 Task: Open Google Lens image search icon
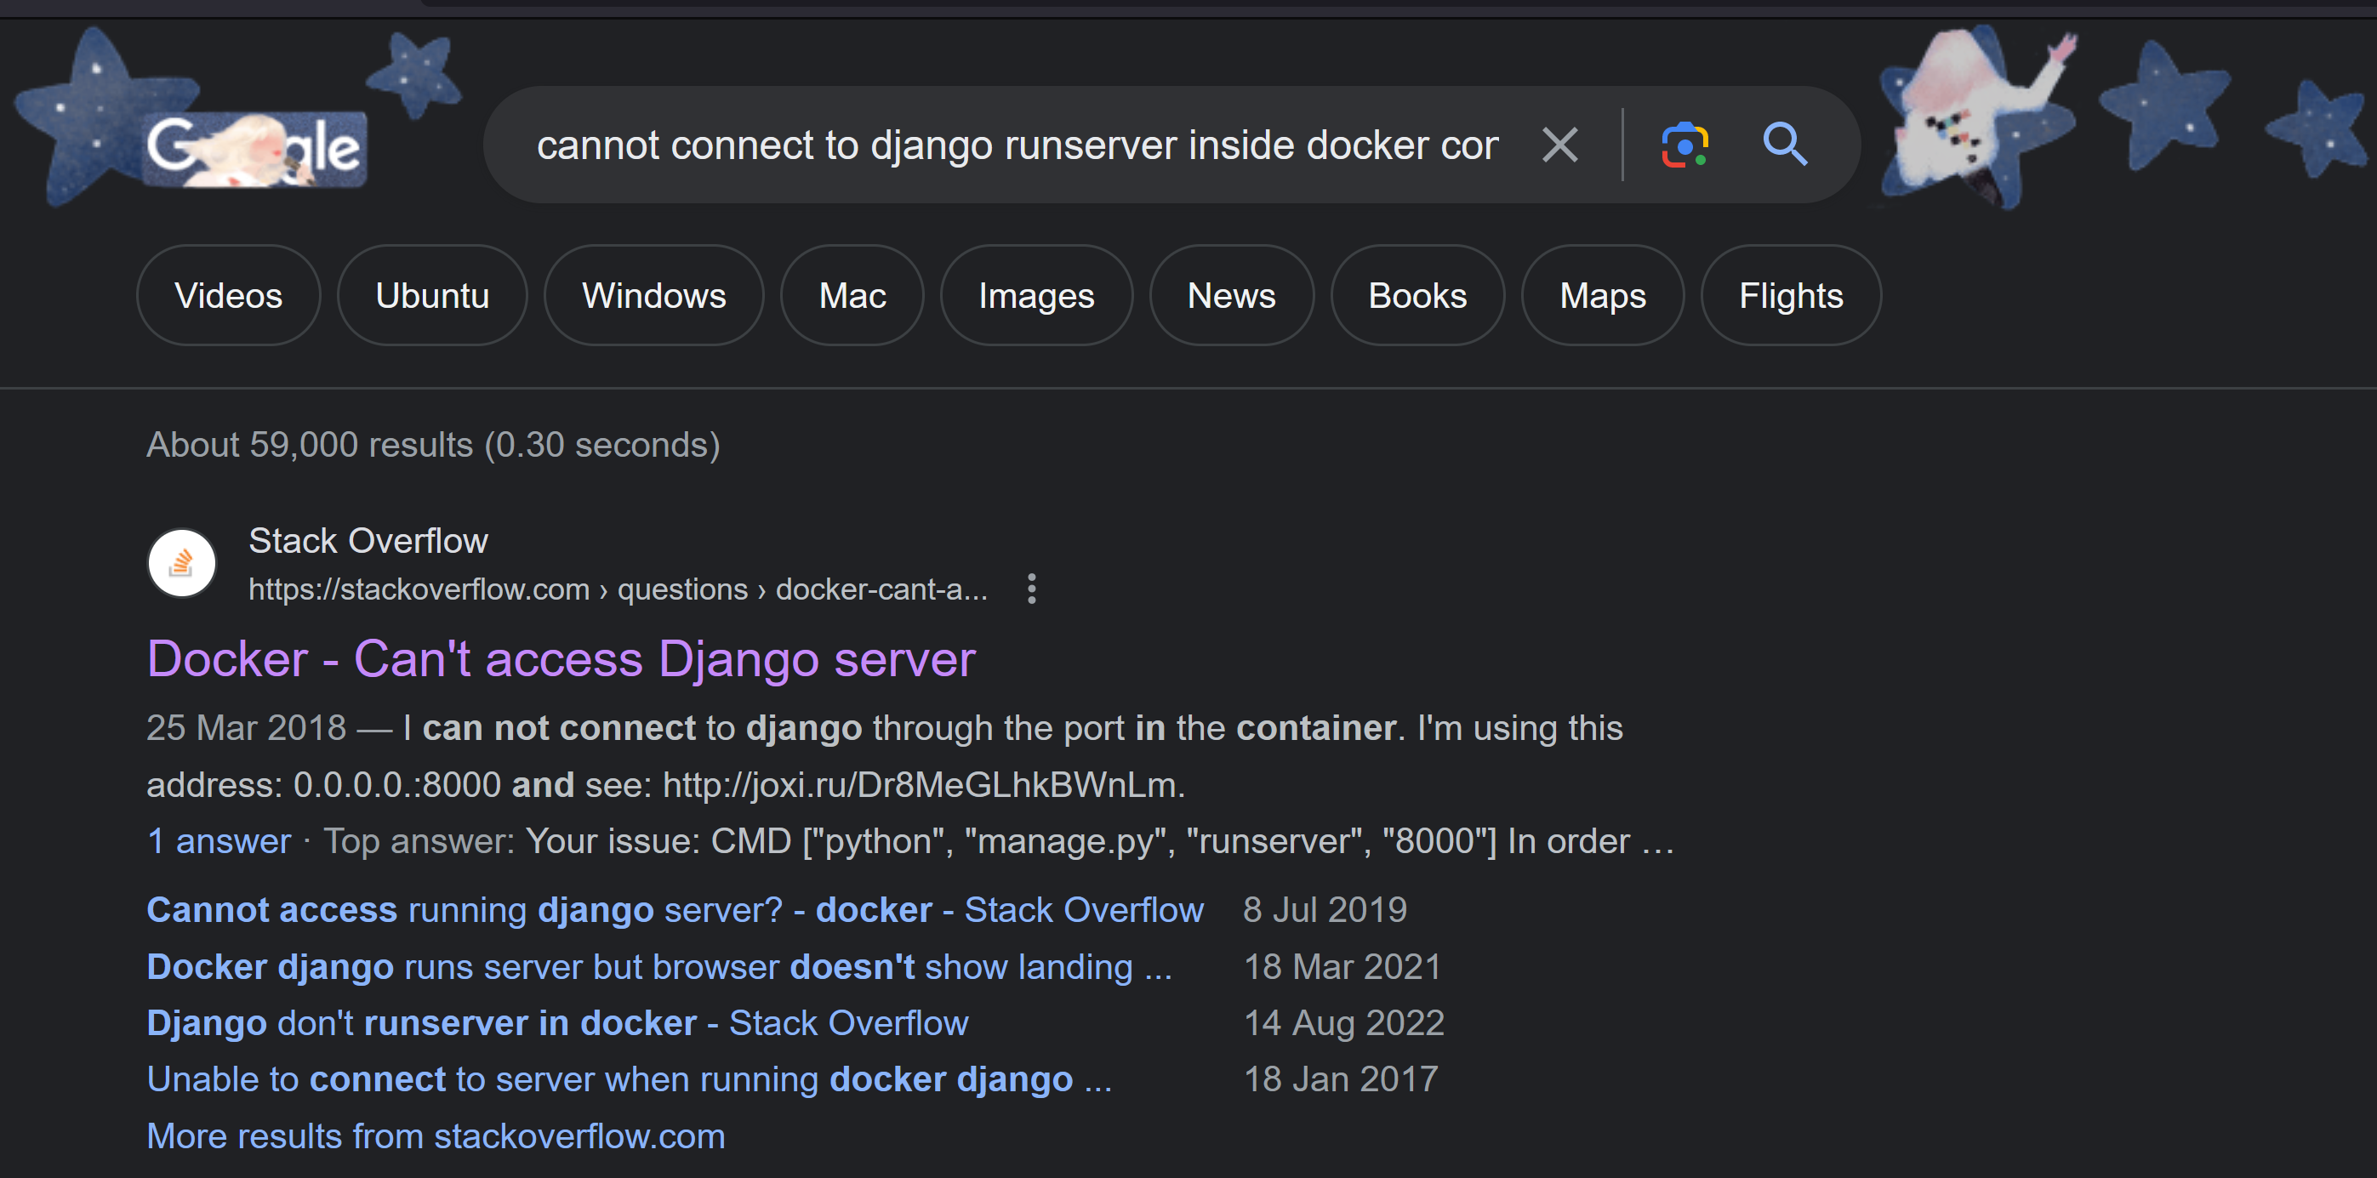[1684, 145]
